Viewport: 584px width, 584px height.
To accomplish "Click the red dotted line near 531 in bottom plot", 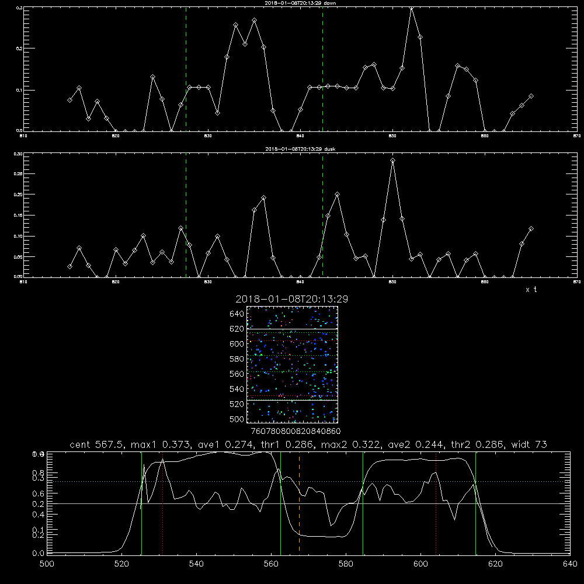I will [x=163, y=503].
